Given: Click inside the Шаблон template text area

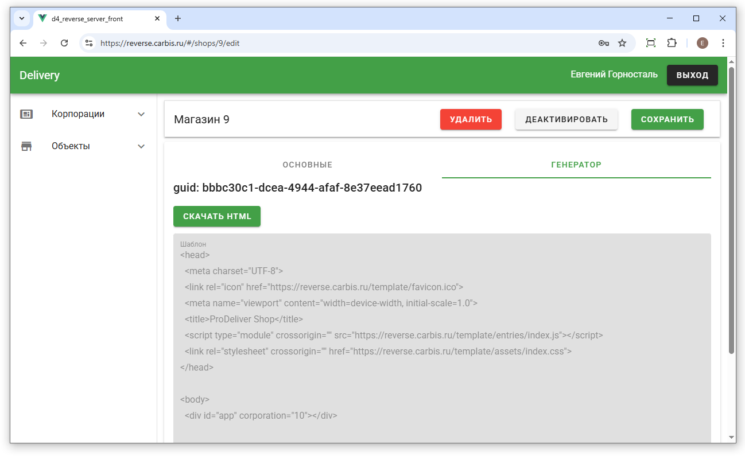Looking at the screenshot, I should (442, 344).
